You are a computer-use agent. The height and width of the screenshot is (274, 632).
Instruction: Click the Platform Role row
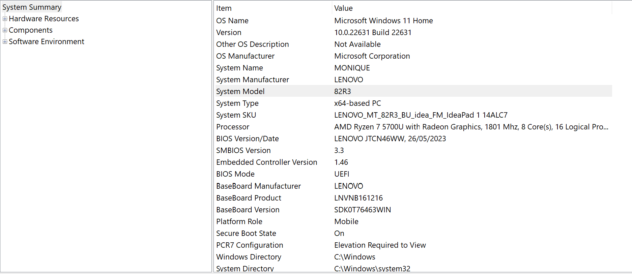[239, 221]
